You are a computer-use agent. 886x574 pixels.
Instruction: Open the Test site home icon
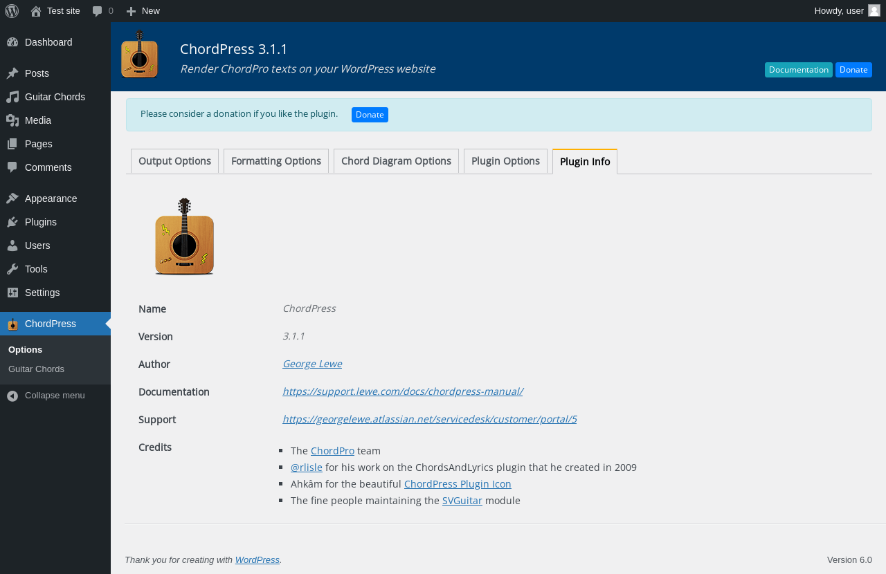tap(36, 11)
